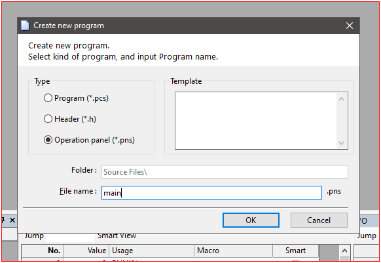Click the Macro column header

click(x=233, y=251)
